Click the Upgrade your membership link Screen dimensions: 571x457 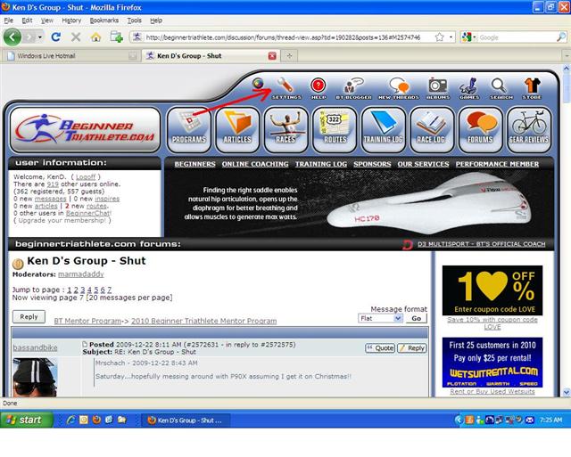(62, 220)
